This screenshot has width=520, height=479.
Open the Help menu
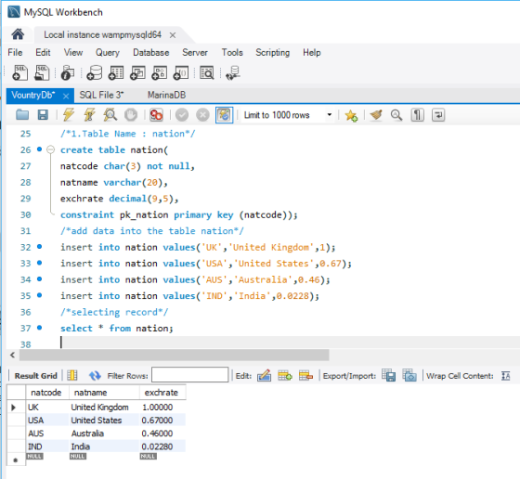(312, 53)
